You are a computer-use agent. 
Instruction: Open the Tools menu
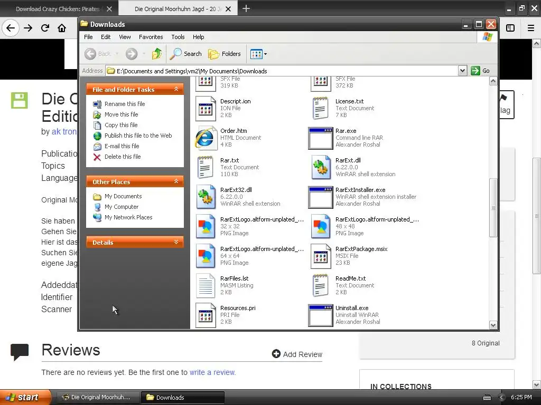tap(178, 37)
